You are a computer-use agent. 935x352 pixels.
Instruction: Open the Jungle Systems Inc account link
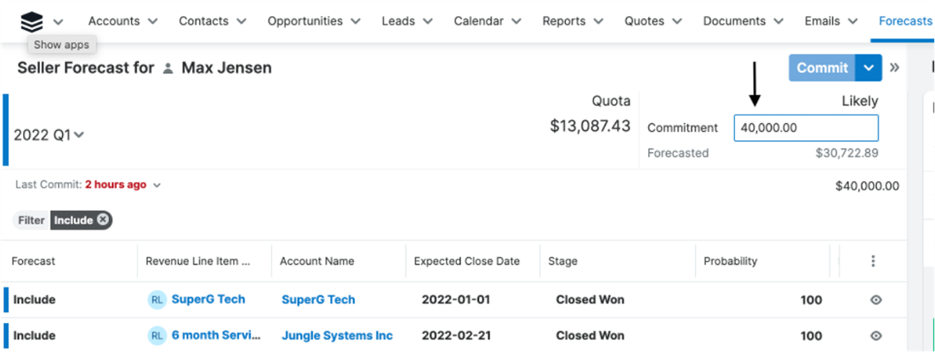[337, 336]
